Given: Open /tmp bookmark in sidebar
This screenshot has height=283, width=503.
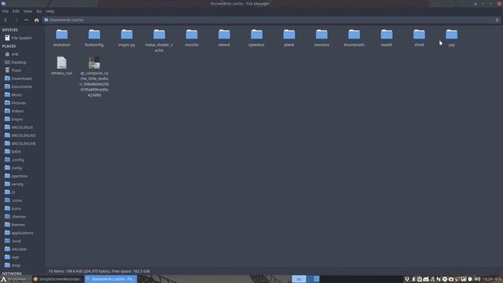Looking at the screenshot, I should pyautogui.click(x=16, y=266).
